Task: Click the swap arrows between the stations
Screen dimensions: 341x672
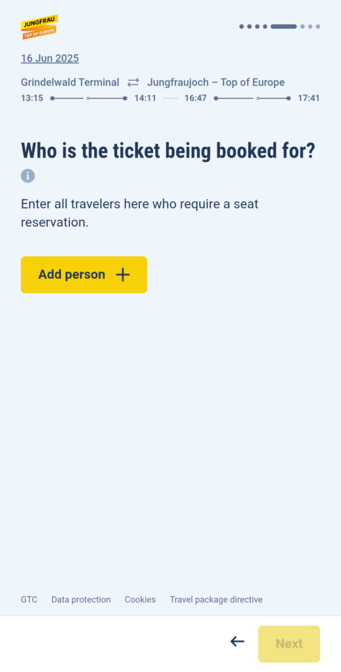Action: pyautogui.click(x=133, y=82)
